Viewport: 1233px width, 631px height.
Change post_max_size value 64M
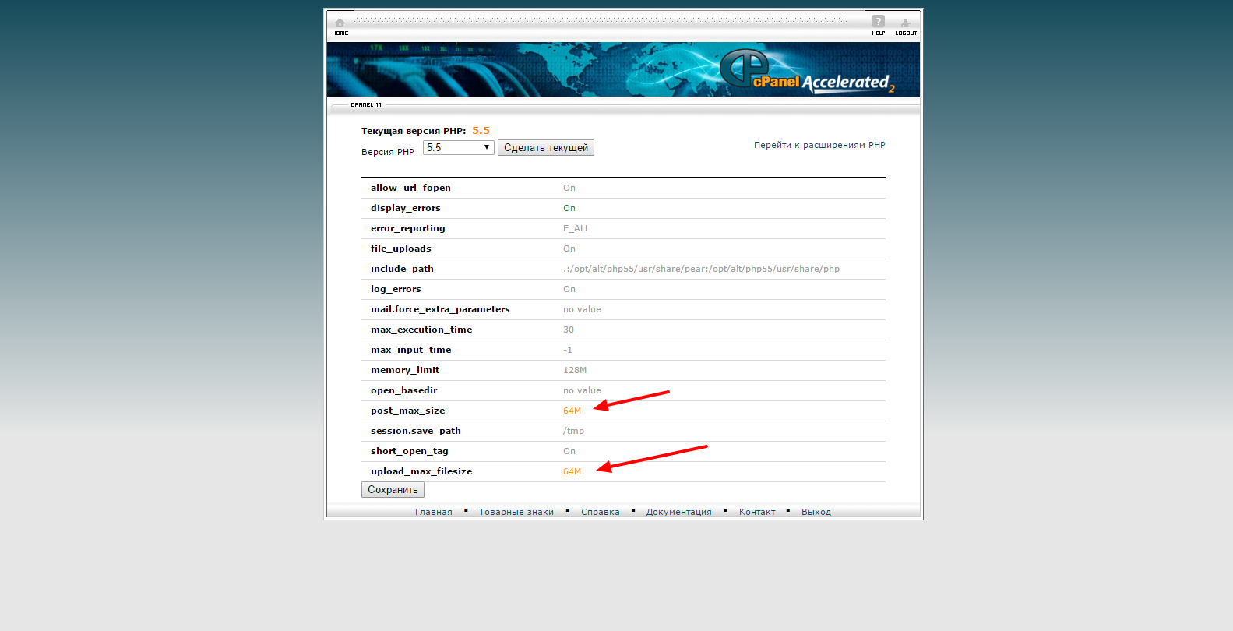(572, 411)
